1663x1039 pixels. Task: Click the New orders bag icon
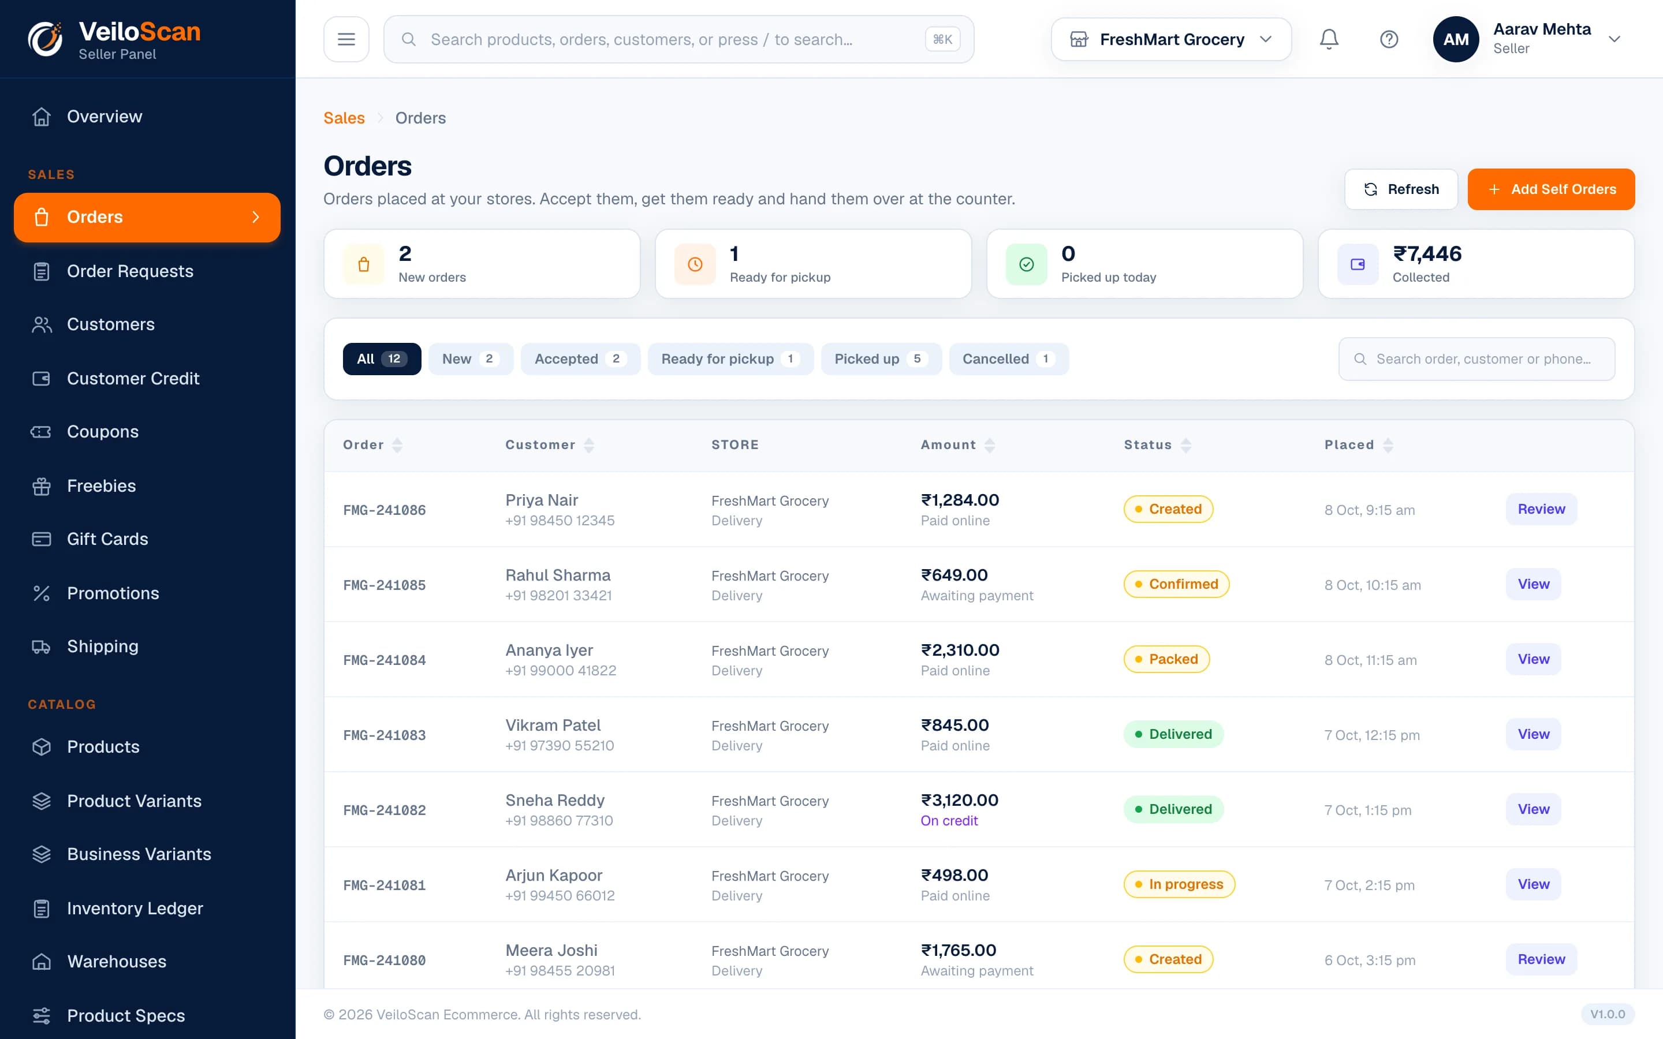coord(364,264)
